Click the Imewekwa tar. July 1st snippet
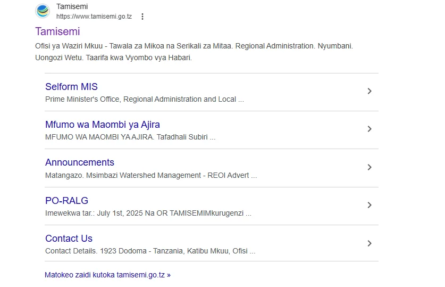 148,213
